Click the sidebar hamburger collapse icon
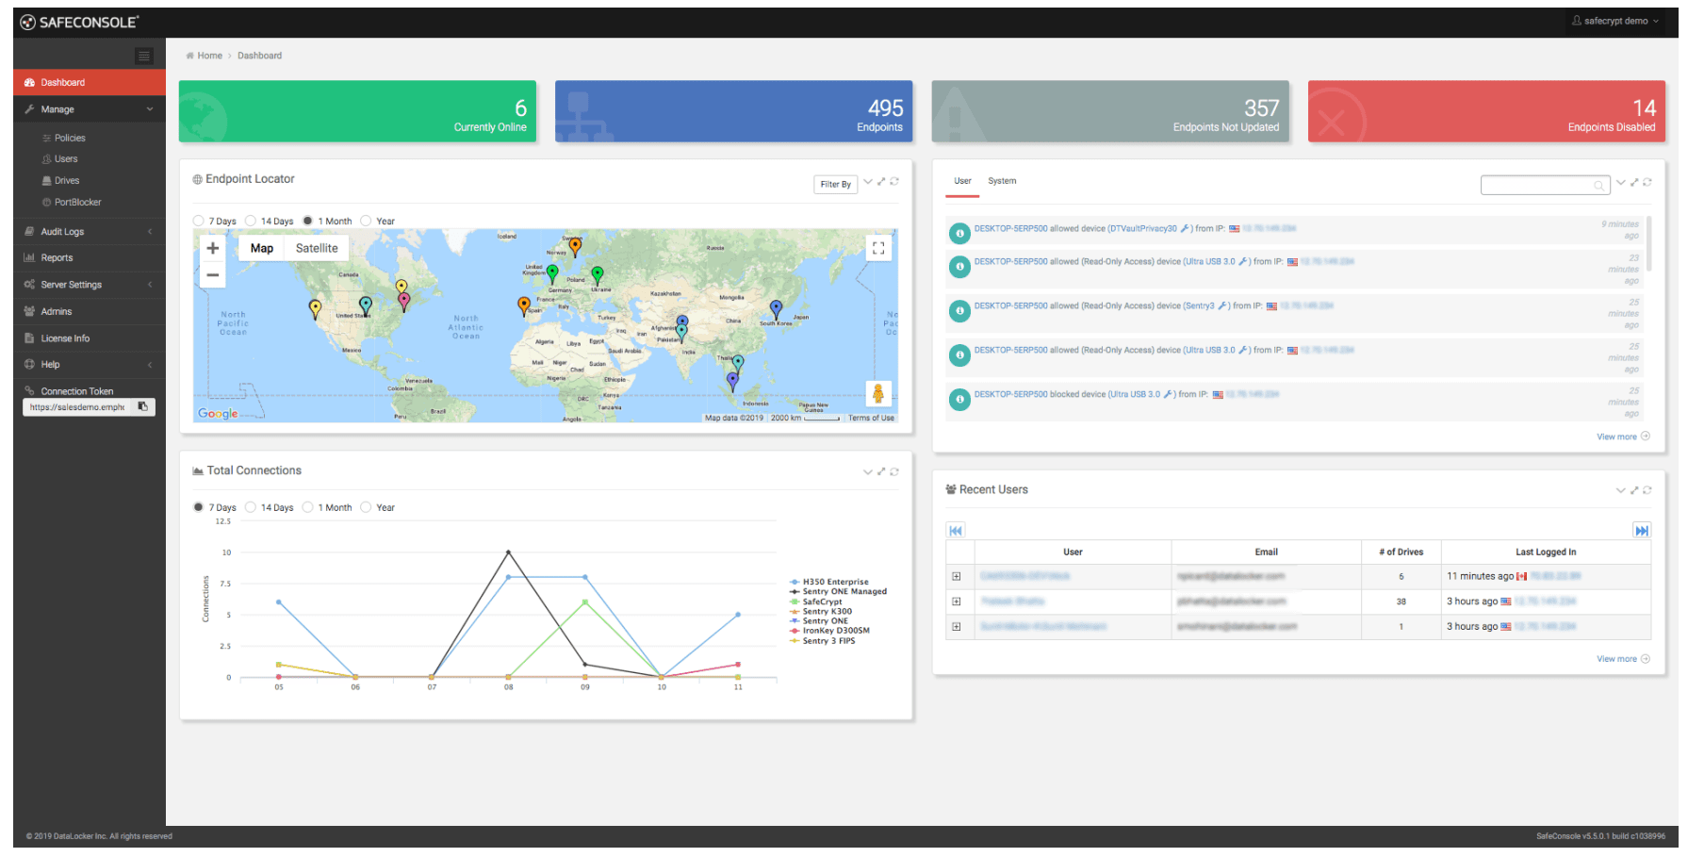The width and height of the screenshot is (1688, 857). (143, 57)
